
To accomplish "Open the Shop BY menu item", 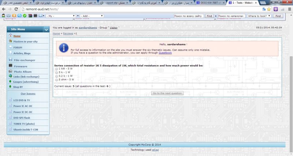I will pyautogui.click(x=18, y=87).
